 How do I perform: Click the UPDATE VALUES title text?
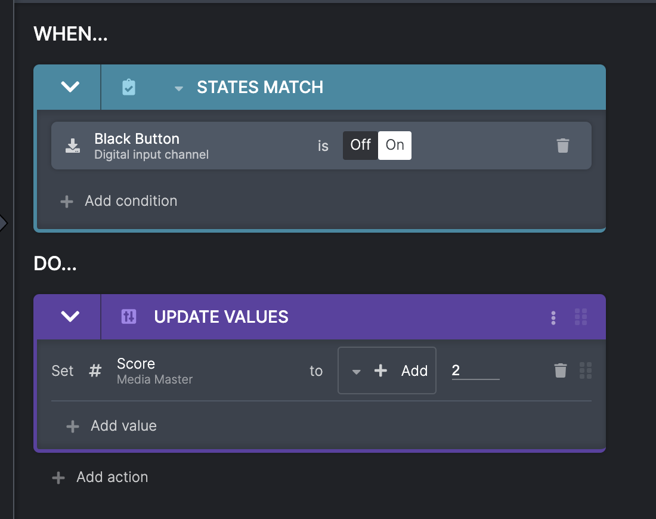pos(221,317)
